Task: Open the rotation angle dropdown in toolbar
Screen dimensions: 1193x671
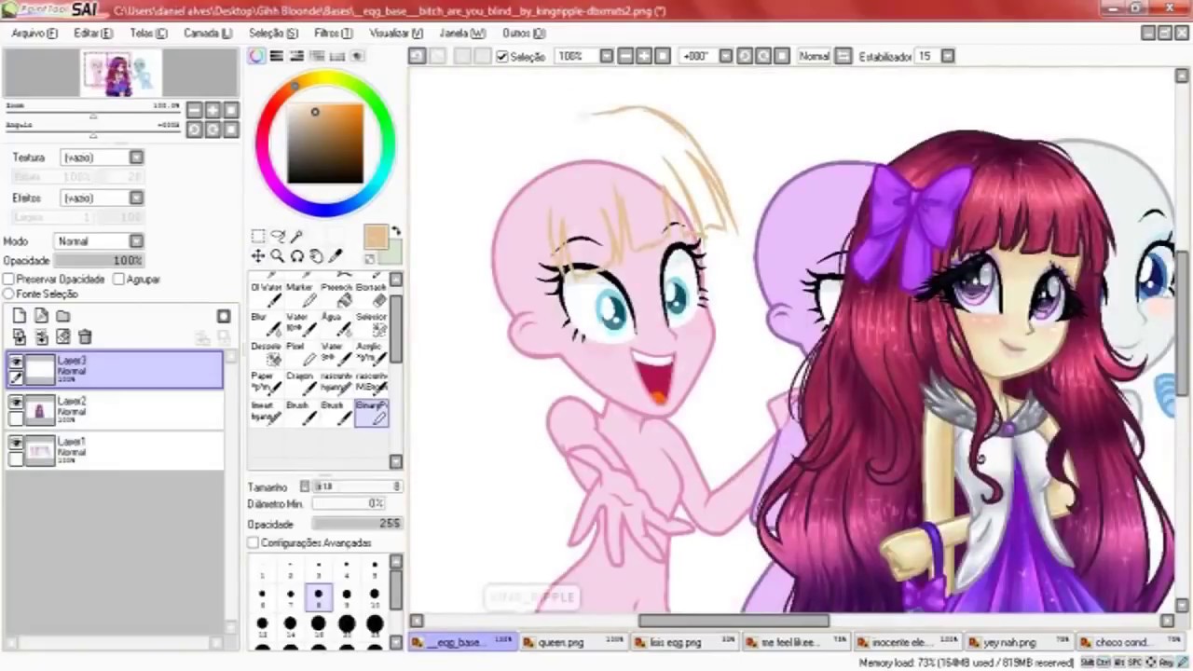Action: click(x=726, y=56)
